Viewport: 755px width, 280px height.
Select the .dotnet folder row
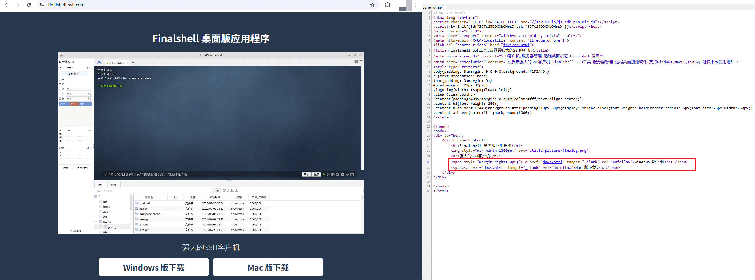202,230
